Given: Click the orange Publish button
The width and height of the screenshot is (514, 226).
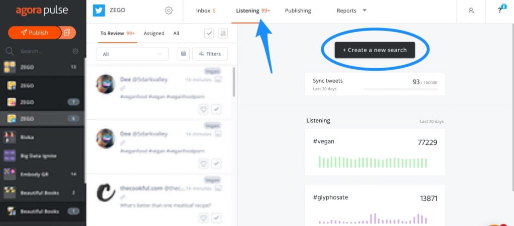Looking at the screenshot, I should (x=35, y=33).
